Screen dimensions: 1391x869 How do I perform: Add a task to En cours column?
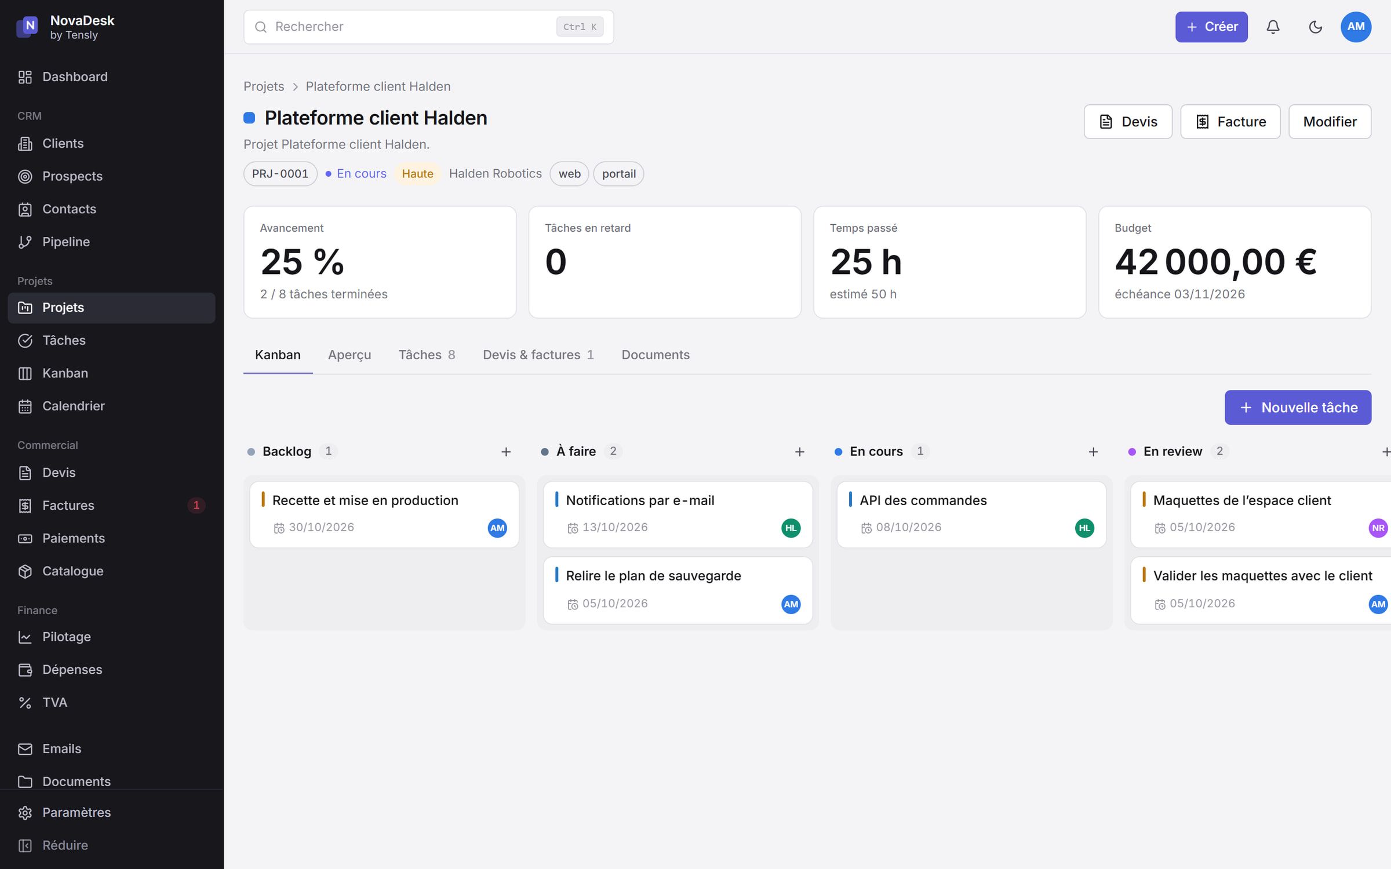pos(1093,452)
